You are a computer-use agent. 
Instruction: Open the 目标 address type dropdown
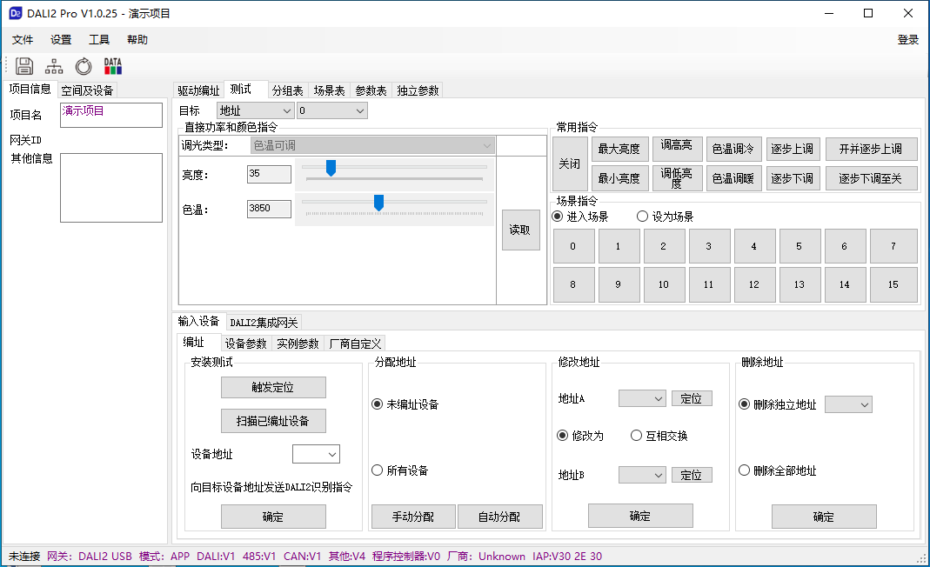tap(254, 110)
